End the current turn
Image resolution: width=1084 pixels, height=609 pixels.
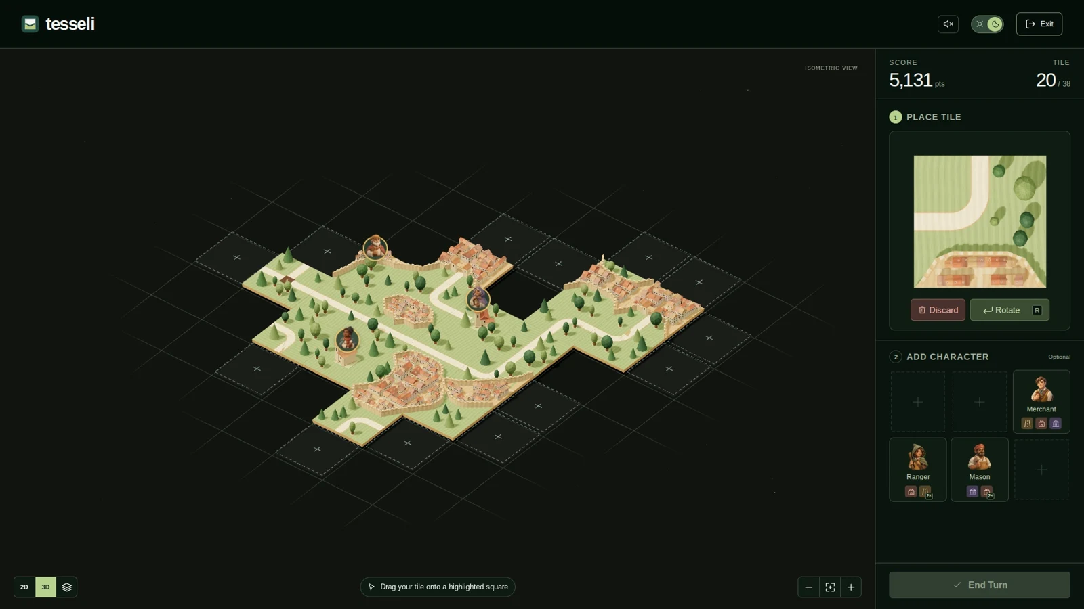pyautogui.click(x=980, y=585)
